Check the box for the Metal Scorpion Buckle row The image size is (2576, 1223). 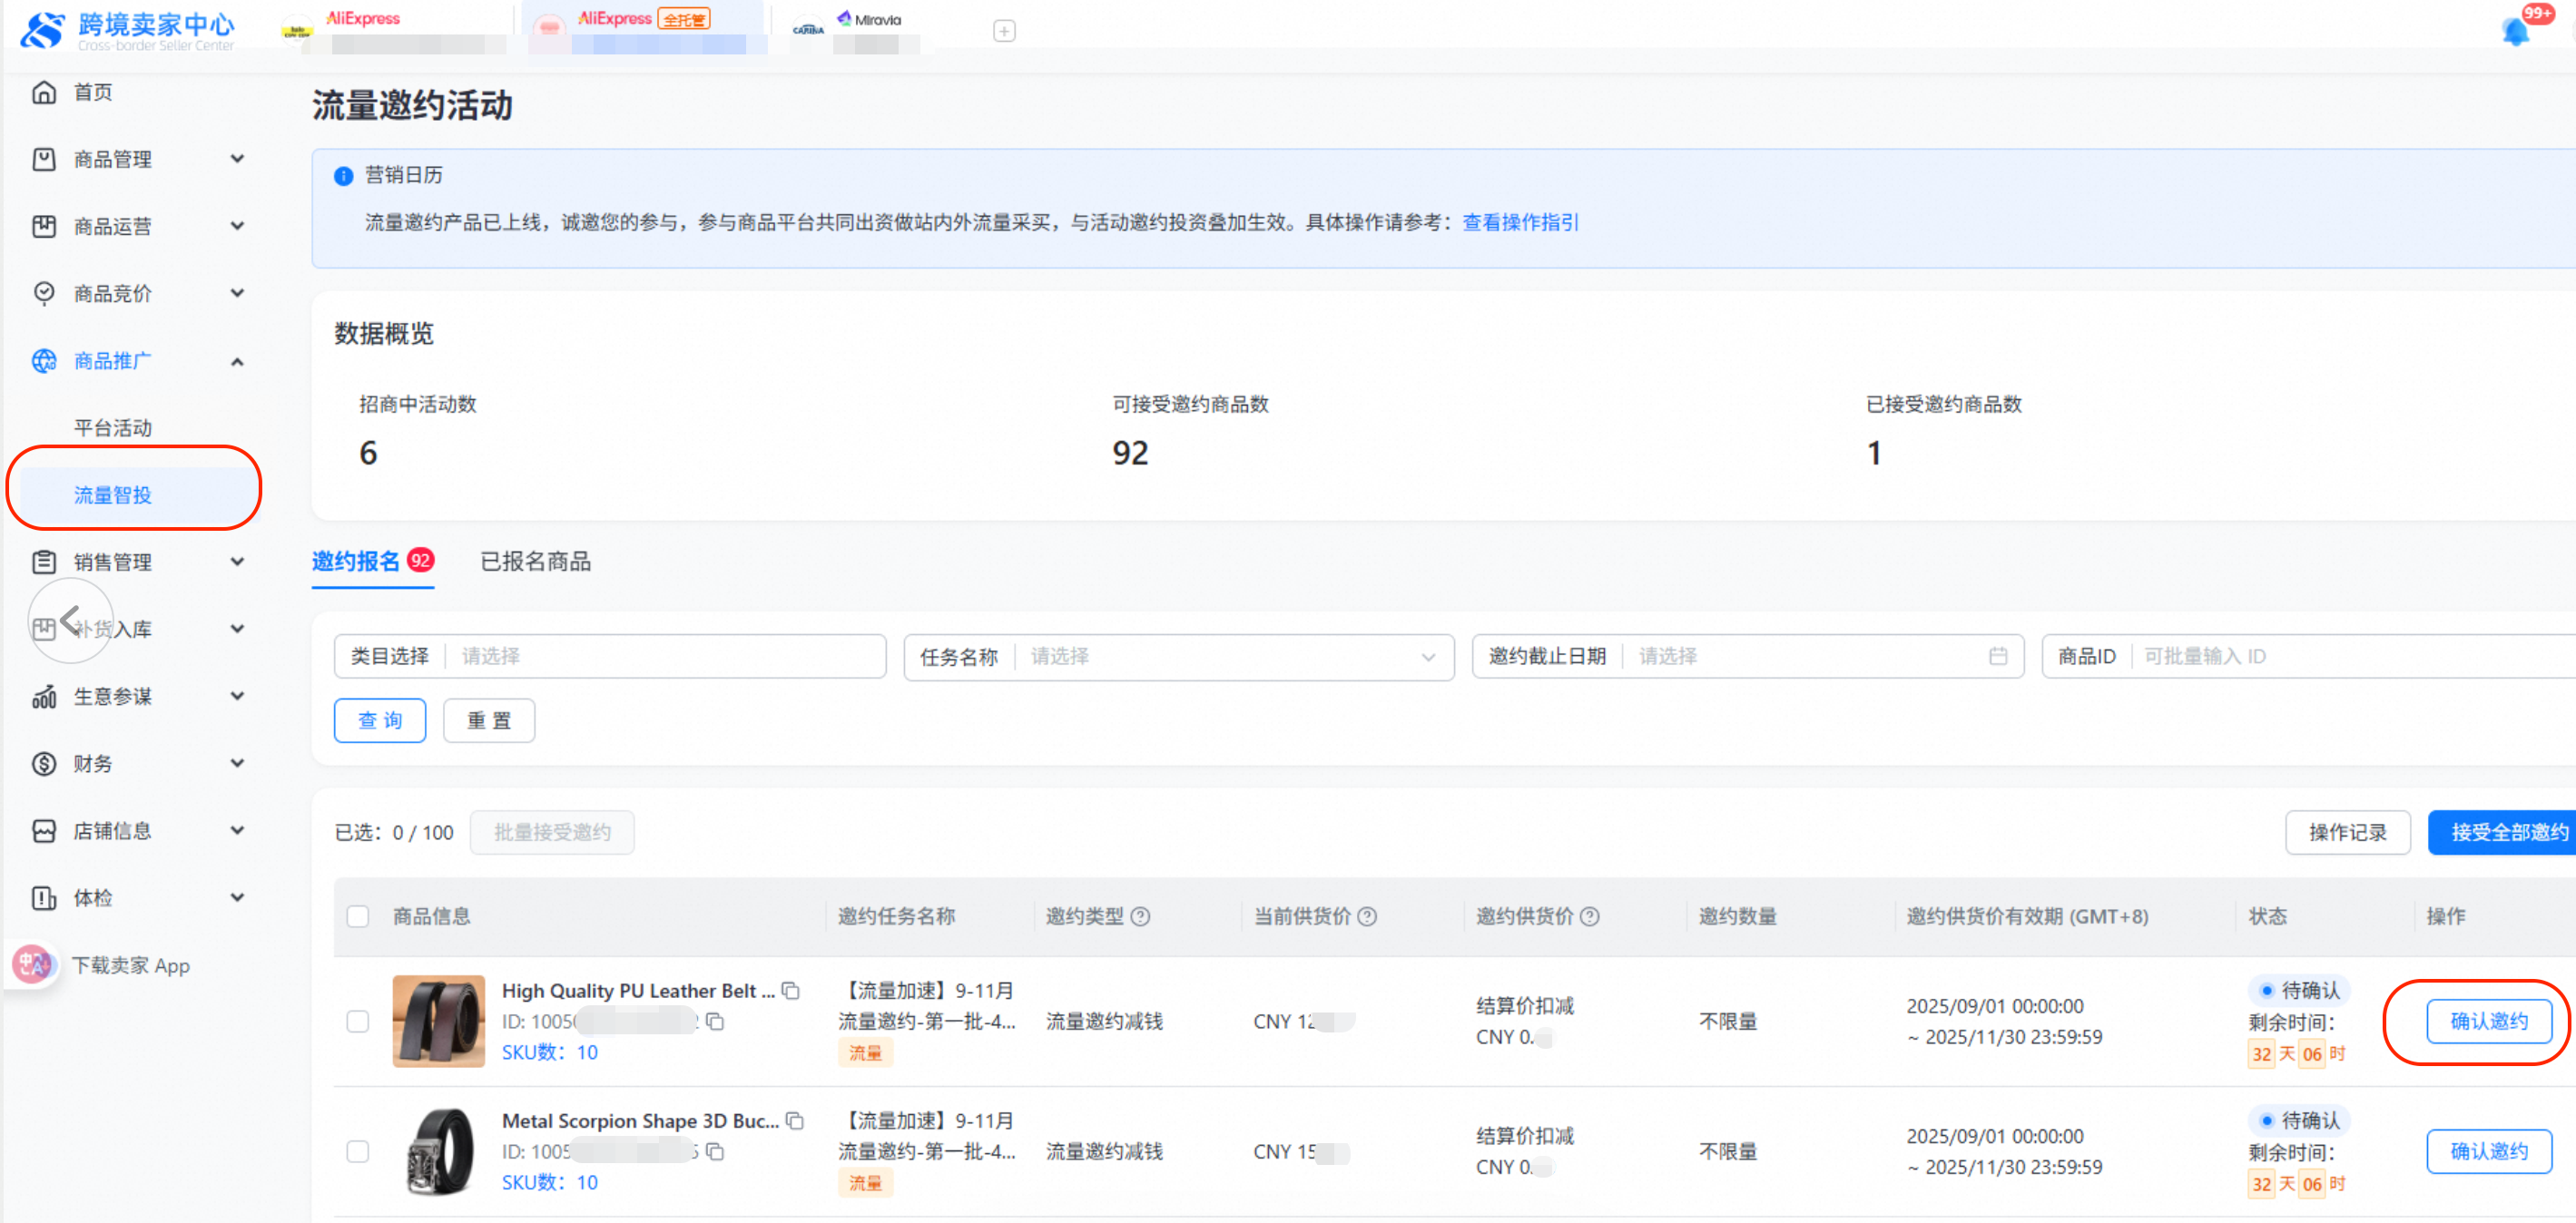pyautogui.click(x=358, y=1151)
